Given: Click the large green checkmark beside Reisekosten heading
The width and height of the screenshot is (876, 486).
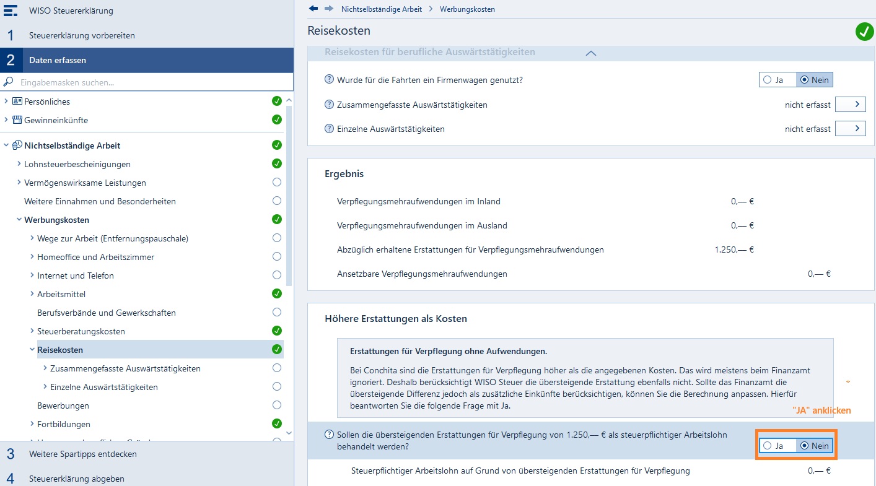Looking at the screenshot, I should pos(864,32).
